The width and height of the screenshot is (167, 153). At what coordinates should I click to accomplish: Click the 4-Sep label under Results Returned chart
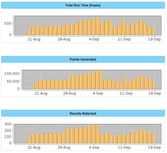[94, 147]
